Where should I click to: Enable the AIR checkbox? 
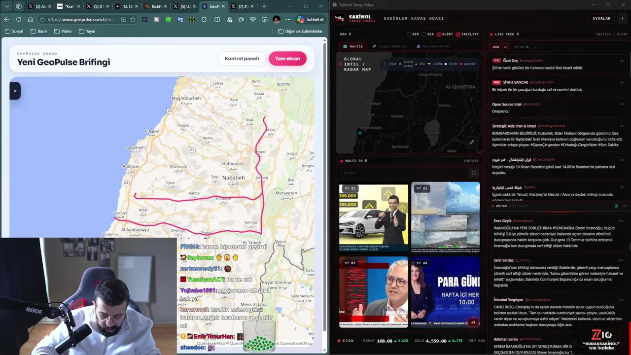pos(409,35)
